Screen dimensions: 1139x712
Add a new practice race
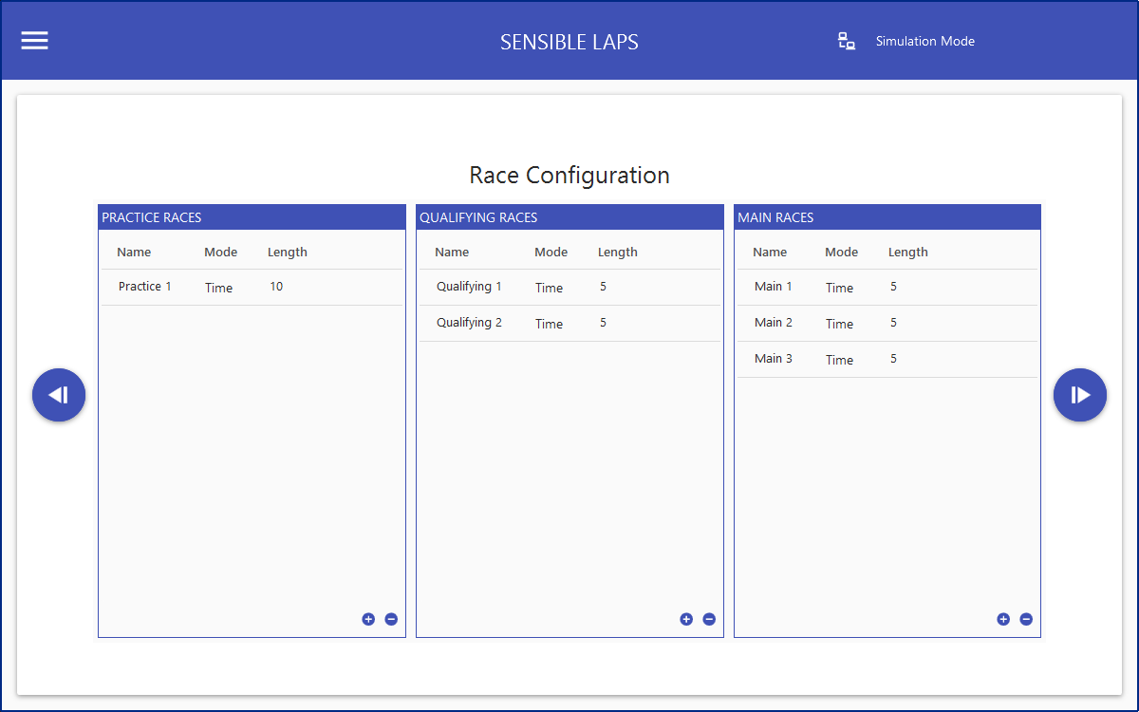[368, 619]
